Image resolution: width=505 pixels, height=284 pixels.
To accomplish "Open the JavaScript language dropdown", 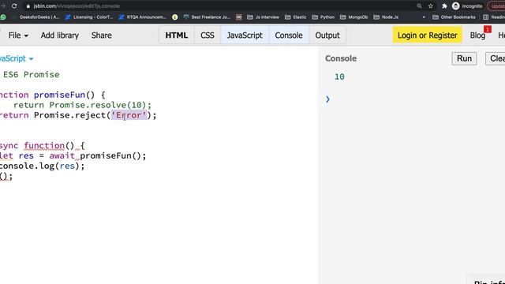I will tap(16, 58).
